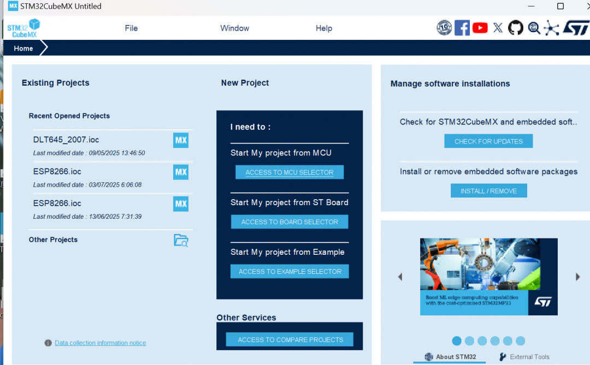Browse Other Projects with the folder search icon
Image resolution: width=590 pixels, height=365 pixels.
[x=181, y=240]
